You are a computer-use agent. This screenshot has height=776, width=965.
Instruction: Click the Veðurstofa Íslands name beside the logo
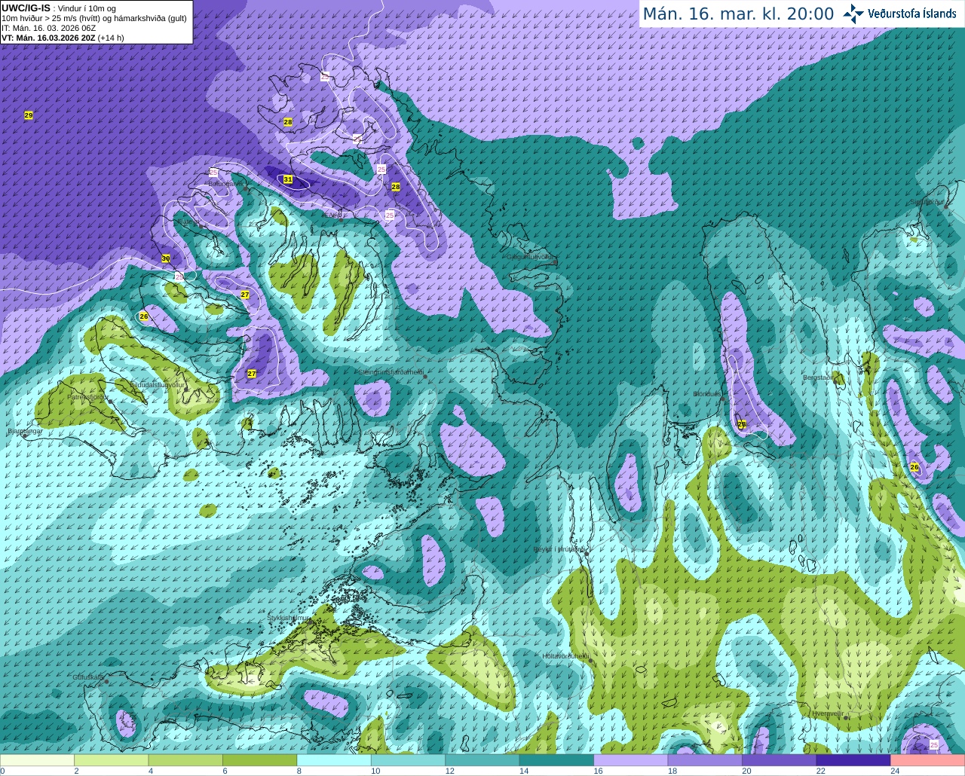(x=912, y=14)
